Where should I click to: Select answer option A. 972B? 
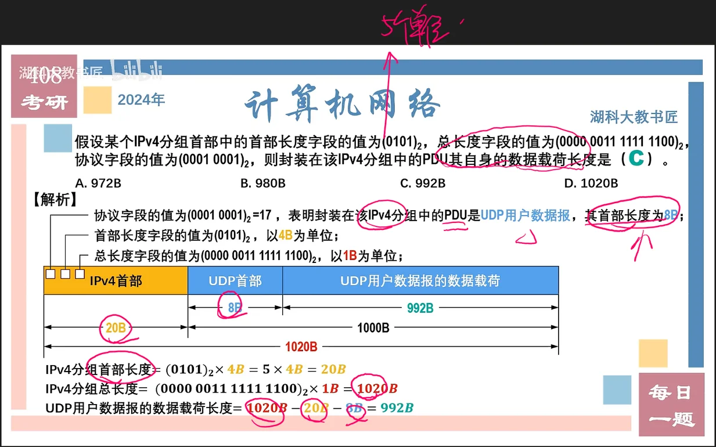pyautogui.click(x=98, y=183)
